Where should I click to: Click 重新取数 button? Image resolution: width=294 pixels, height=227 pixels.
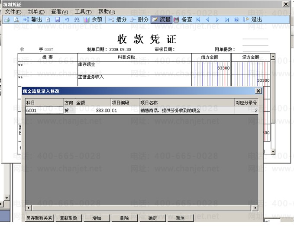coord(68,218)
